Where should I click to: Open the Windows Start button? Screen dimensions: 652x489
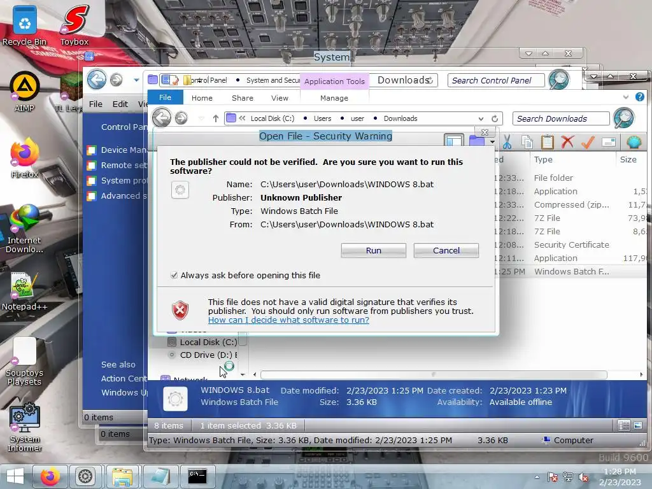click(15, 476)
